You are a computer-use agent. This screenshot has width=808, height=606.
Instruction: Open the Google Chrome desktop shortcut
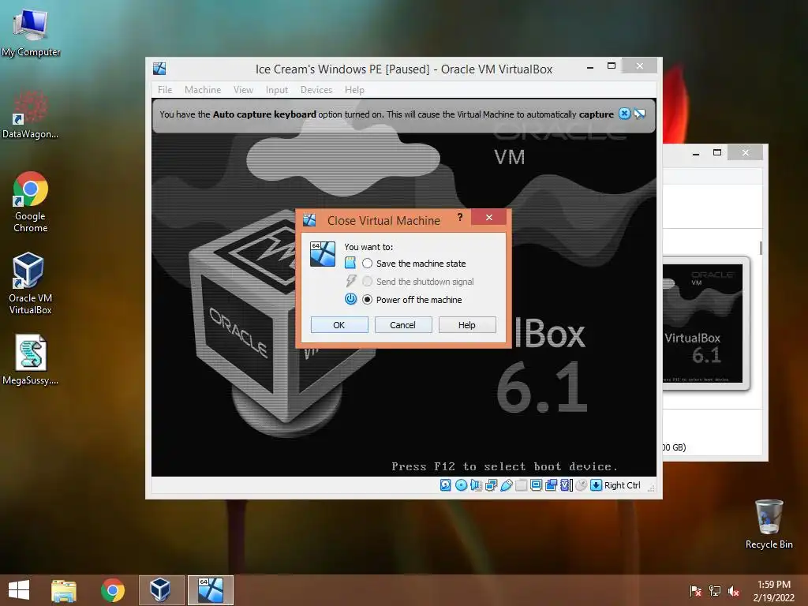(x=31, y=201)
